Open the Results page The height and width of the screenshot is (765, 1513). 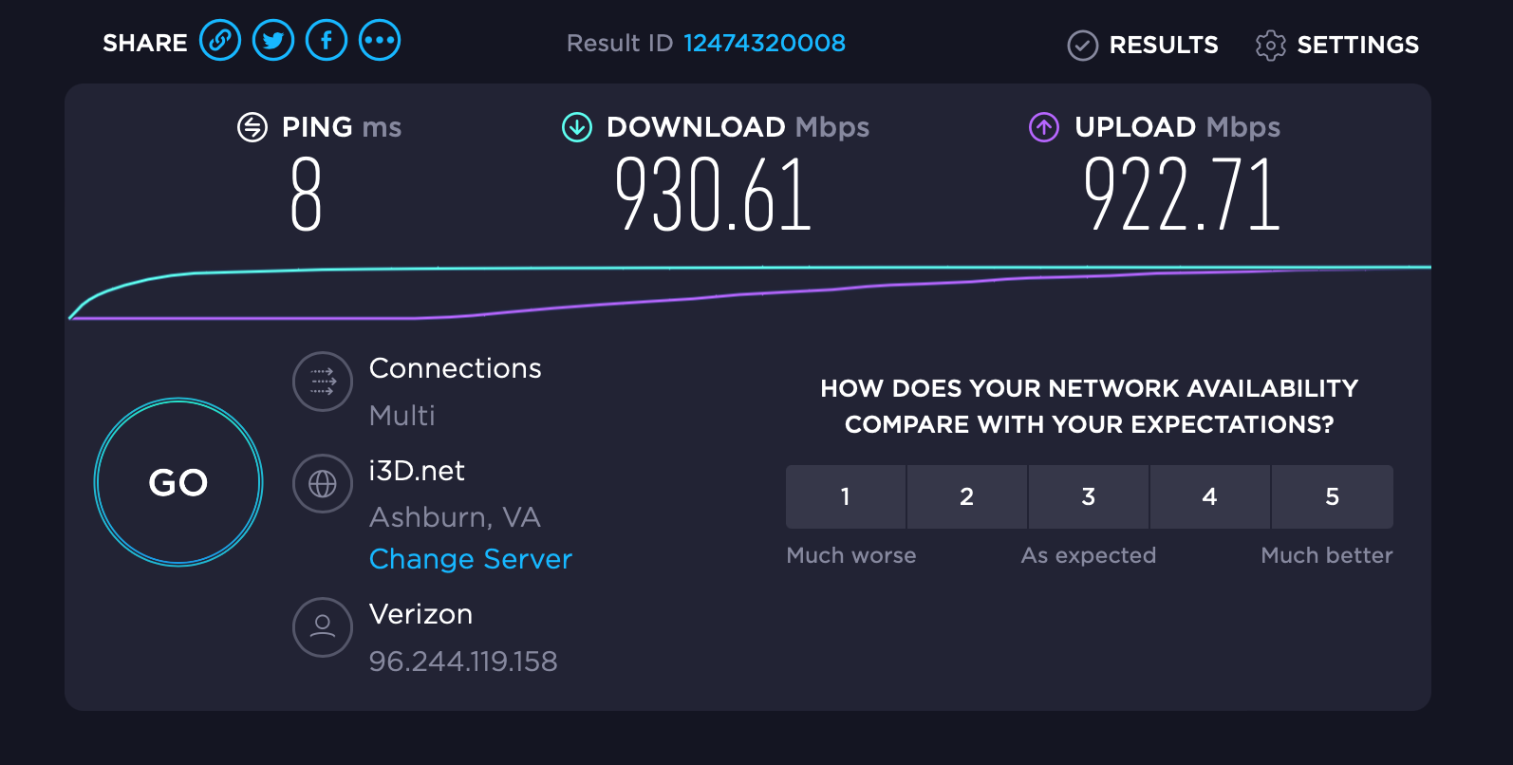click(1144, 45)
